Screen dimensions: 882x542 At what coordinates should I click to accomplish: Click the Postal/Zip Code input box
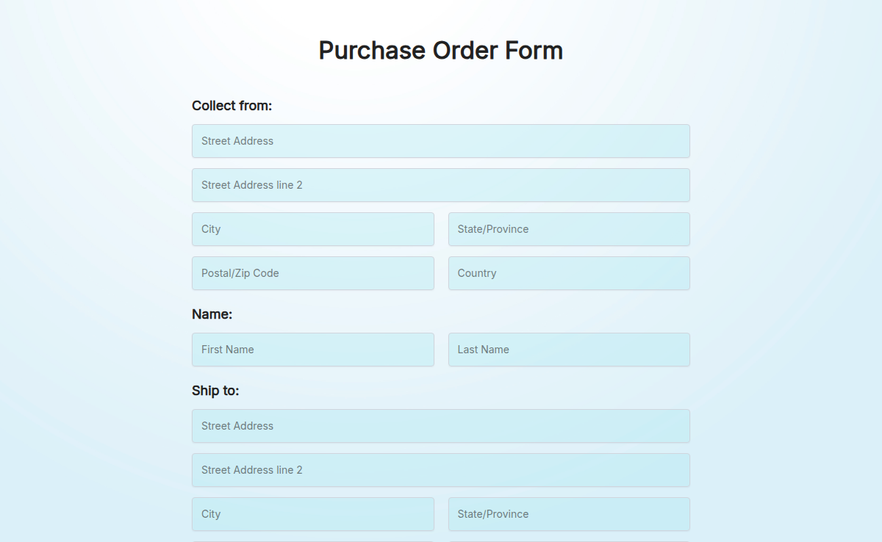click(312, 273)
